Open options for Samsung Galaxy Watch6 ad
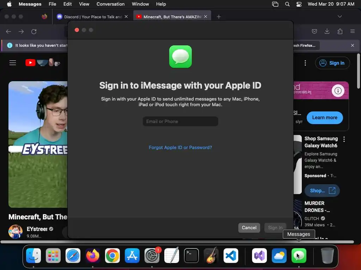Viewport: 361px width, 270px height. click(x=344, y=139)
